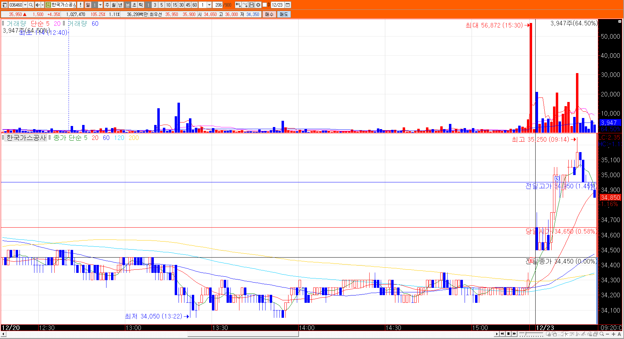The height and width of the screenshot is (339, 624).
Task: Open chart settings gear icon
Action: tap(258, 5)
